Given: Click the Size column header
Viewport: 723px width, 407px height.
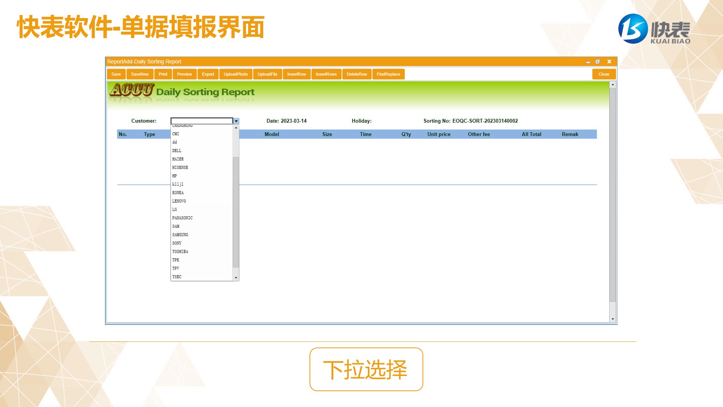Looking at the screenshot, I should 327,134.
